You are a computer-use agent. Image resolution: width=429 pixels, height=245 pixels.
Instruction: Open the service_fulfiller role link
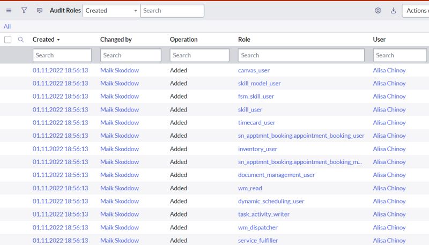(258, 241)
